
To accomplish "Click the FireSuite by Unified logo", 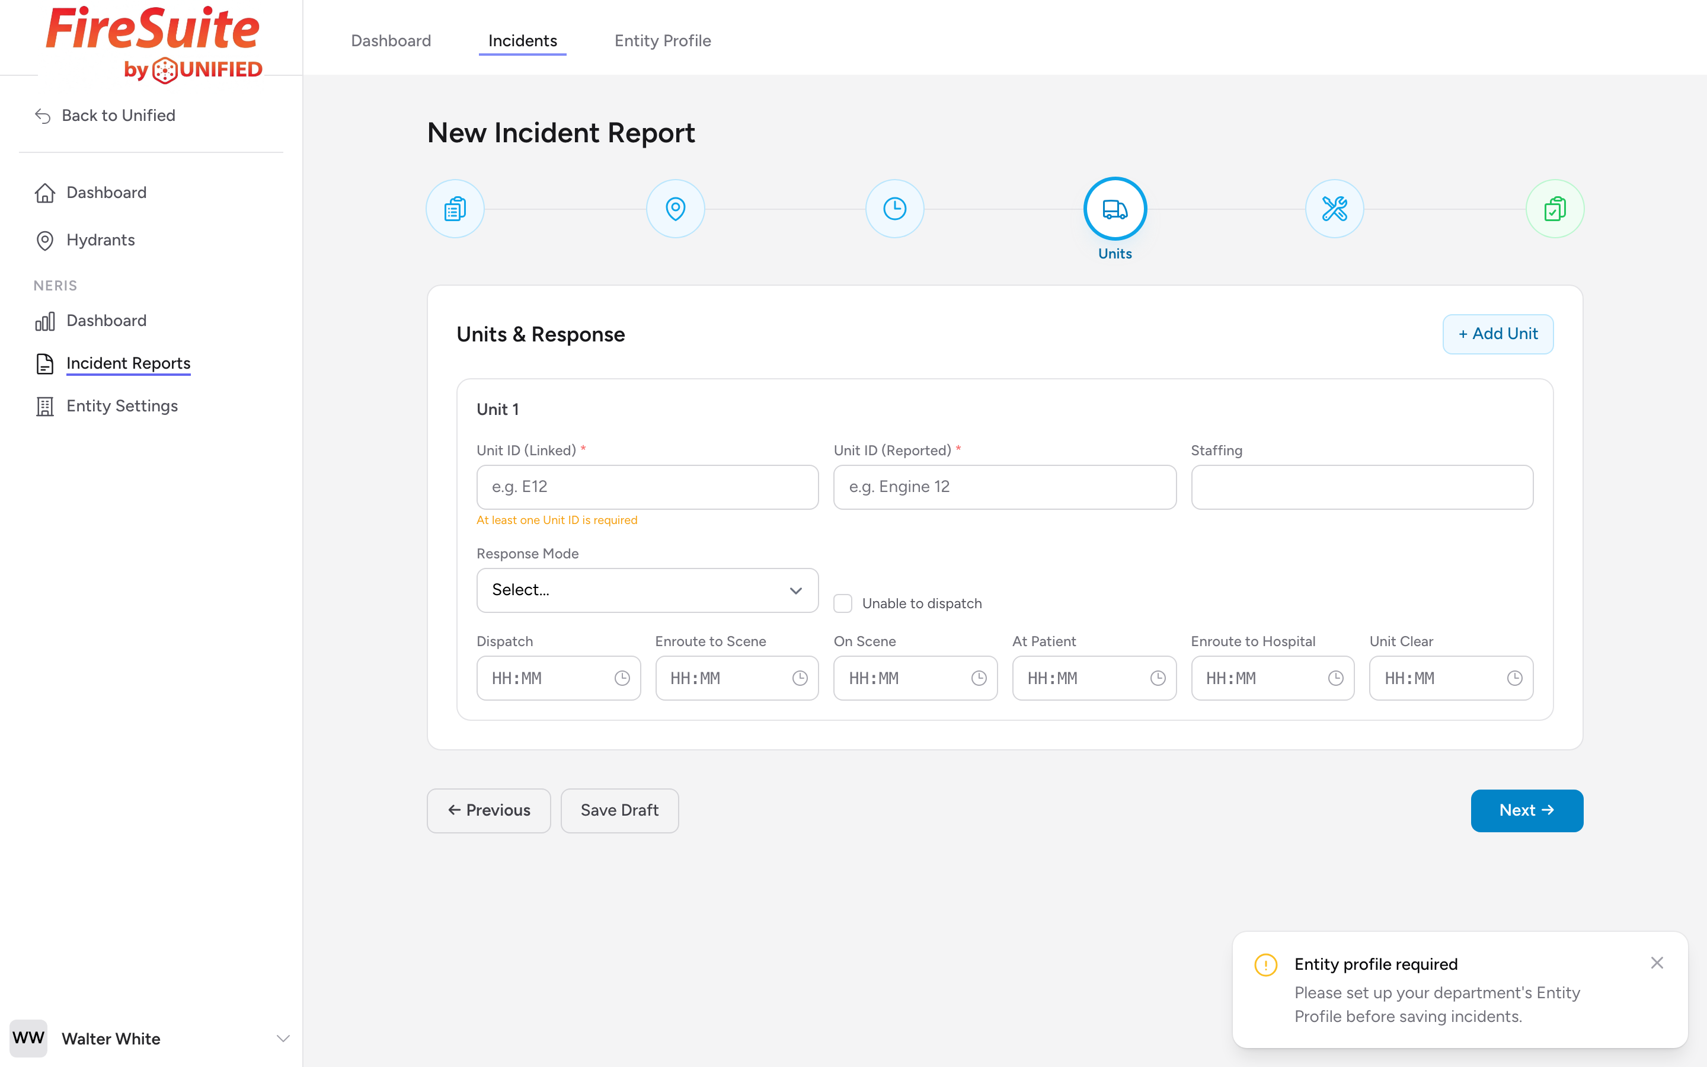I will tap(154, 44).
